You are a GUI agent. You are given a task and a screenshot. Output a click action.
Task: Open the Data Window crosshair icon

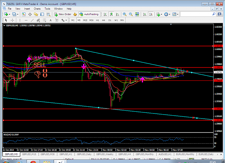pyautogui.click(x=30, y=14)
